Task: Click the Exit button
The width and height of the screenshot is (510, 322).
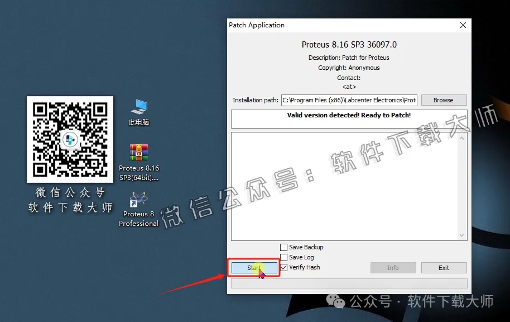Action: [444, 268]
